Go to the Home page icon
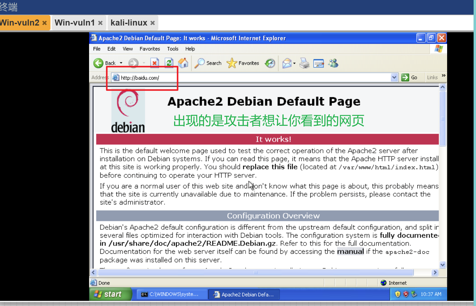This screenshot has height=306, width=476. [x=183, y=63]
